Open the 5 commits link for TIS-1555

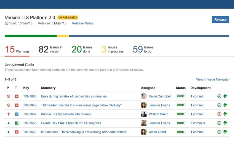(x=198, y=123)
